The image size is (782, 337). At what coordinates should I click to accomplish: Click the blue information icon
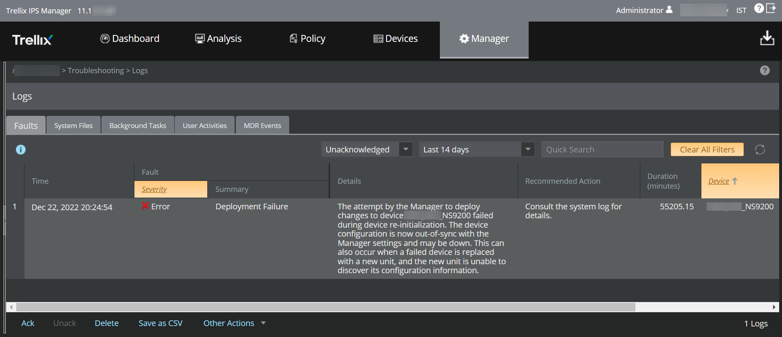pyautogui.click(x=21, y=150)
